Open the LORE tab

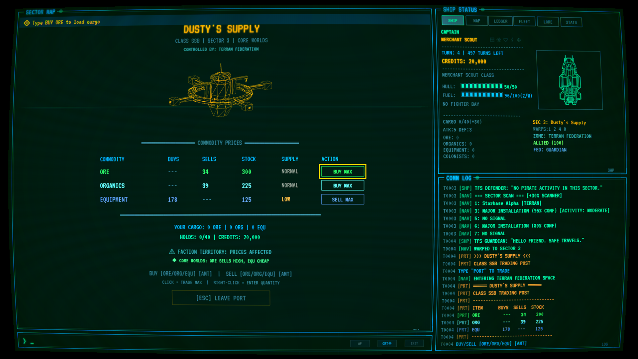click(x=548, y=22)
